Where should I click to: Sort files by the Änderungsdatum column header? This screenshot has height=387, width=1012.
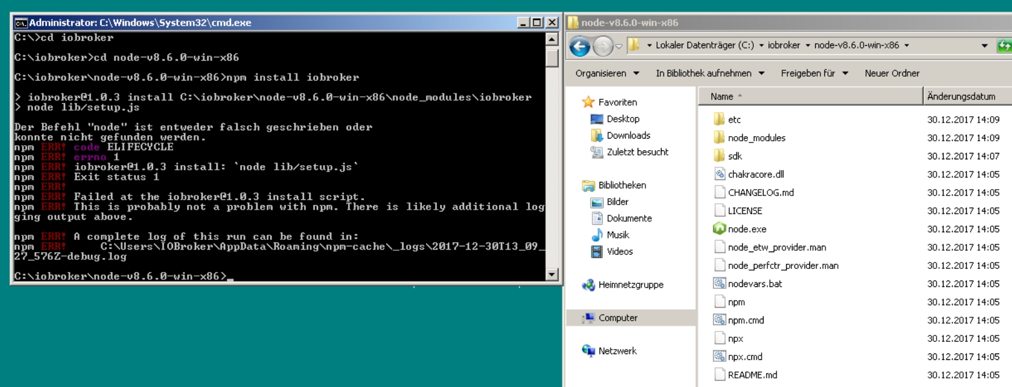(967, 96)
